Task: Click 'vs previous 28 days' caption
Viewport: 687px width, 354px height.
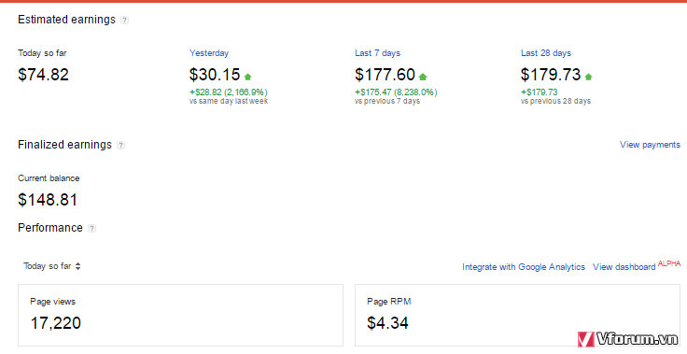Action: coord(555,101)
